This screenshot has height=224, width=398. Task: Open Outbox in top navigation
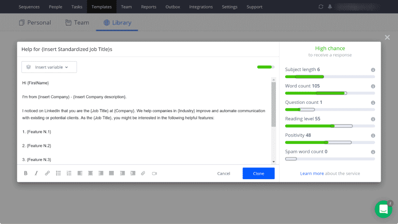coord(173,7)
